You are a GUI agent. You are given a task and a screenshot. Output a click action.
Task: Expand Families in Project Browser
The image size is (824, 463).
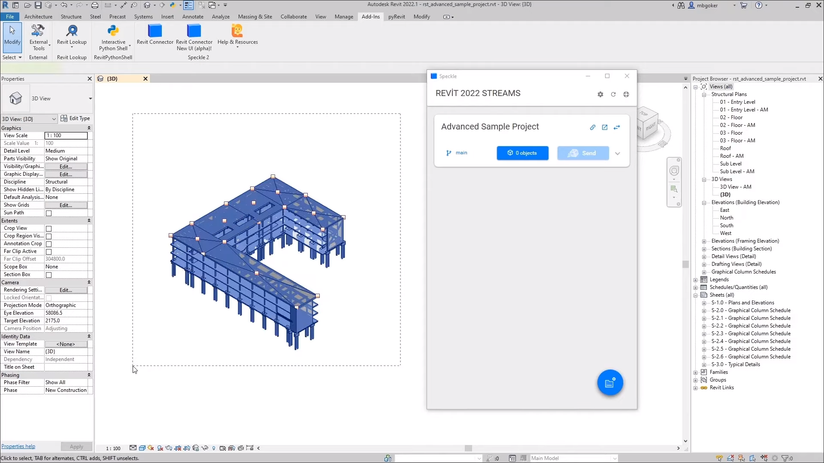[696, 373]
